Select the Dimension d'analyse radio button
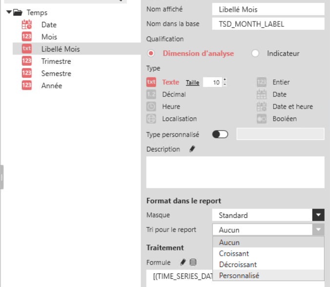This screenshot has height=287, width=330. 151,54
